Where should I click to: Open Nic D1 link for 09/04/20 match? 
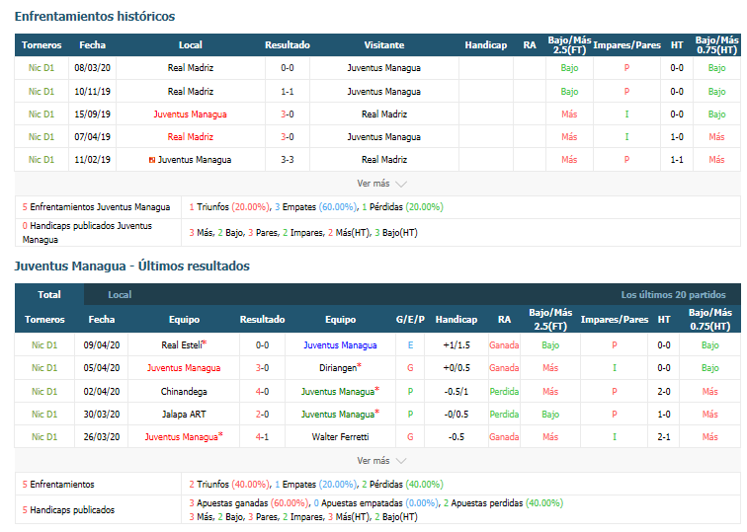pyautogui.click(x=44, y=345)
